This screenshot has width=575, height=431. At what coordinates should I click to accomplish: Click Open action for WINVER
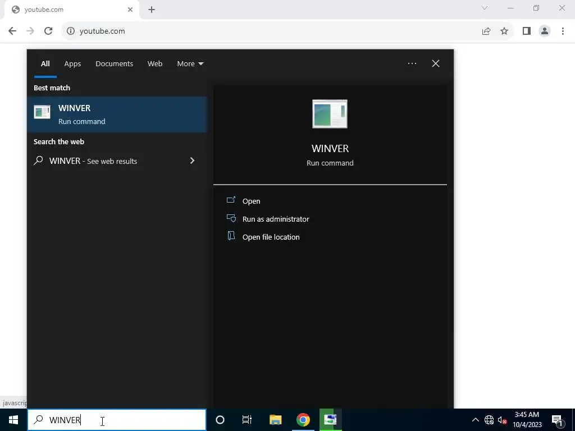point(251,201)
